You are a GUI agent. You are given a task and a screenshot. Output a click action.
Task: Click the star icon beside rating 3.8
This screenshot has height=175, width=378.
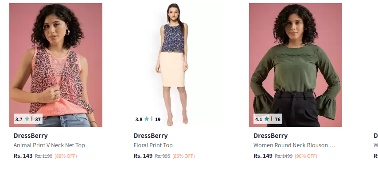147,119
